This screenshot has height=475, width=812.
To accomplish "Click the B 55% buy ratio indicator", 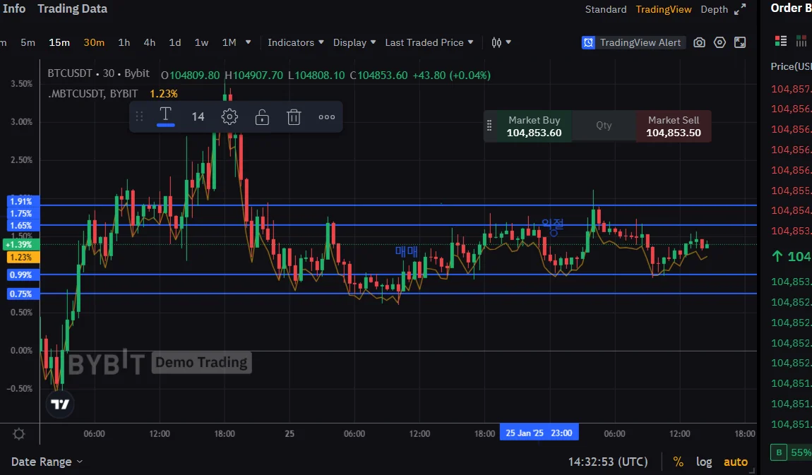I will click(x=791, y=452).
